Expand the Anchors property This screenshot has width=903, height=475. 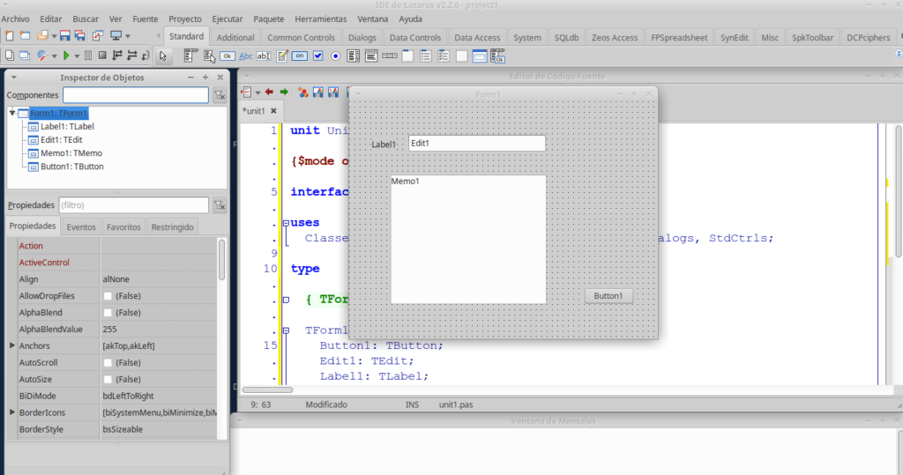(x=12, y=345)
